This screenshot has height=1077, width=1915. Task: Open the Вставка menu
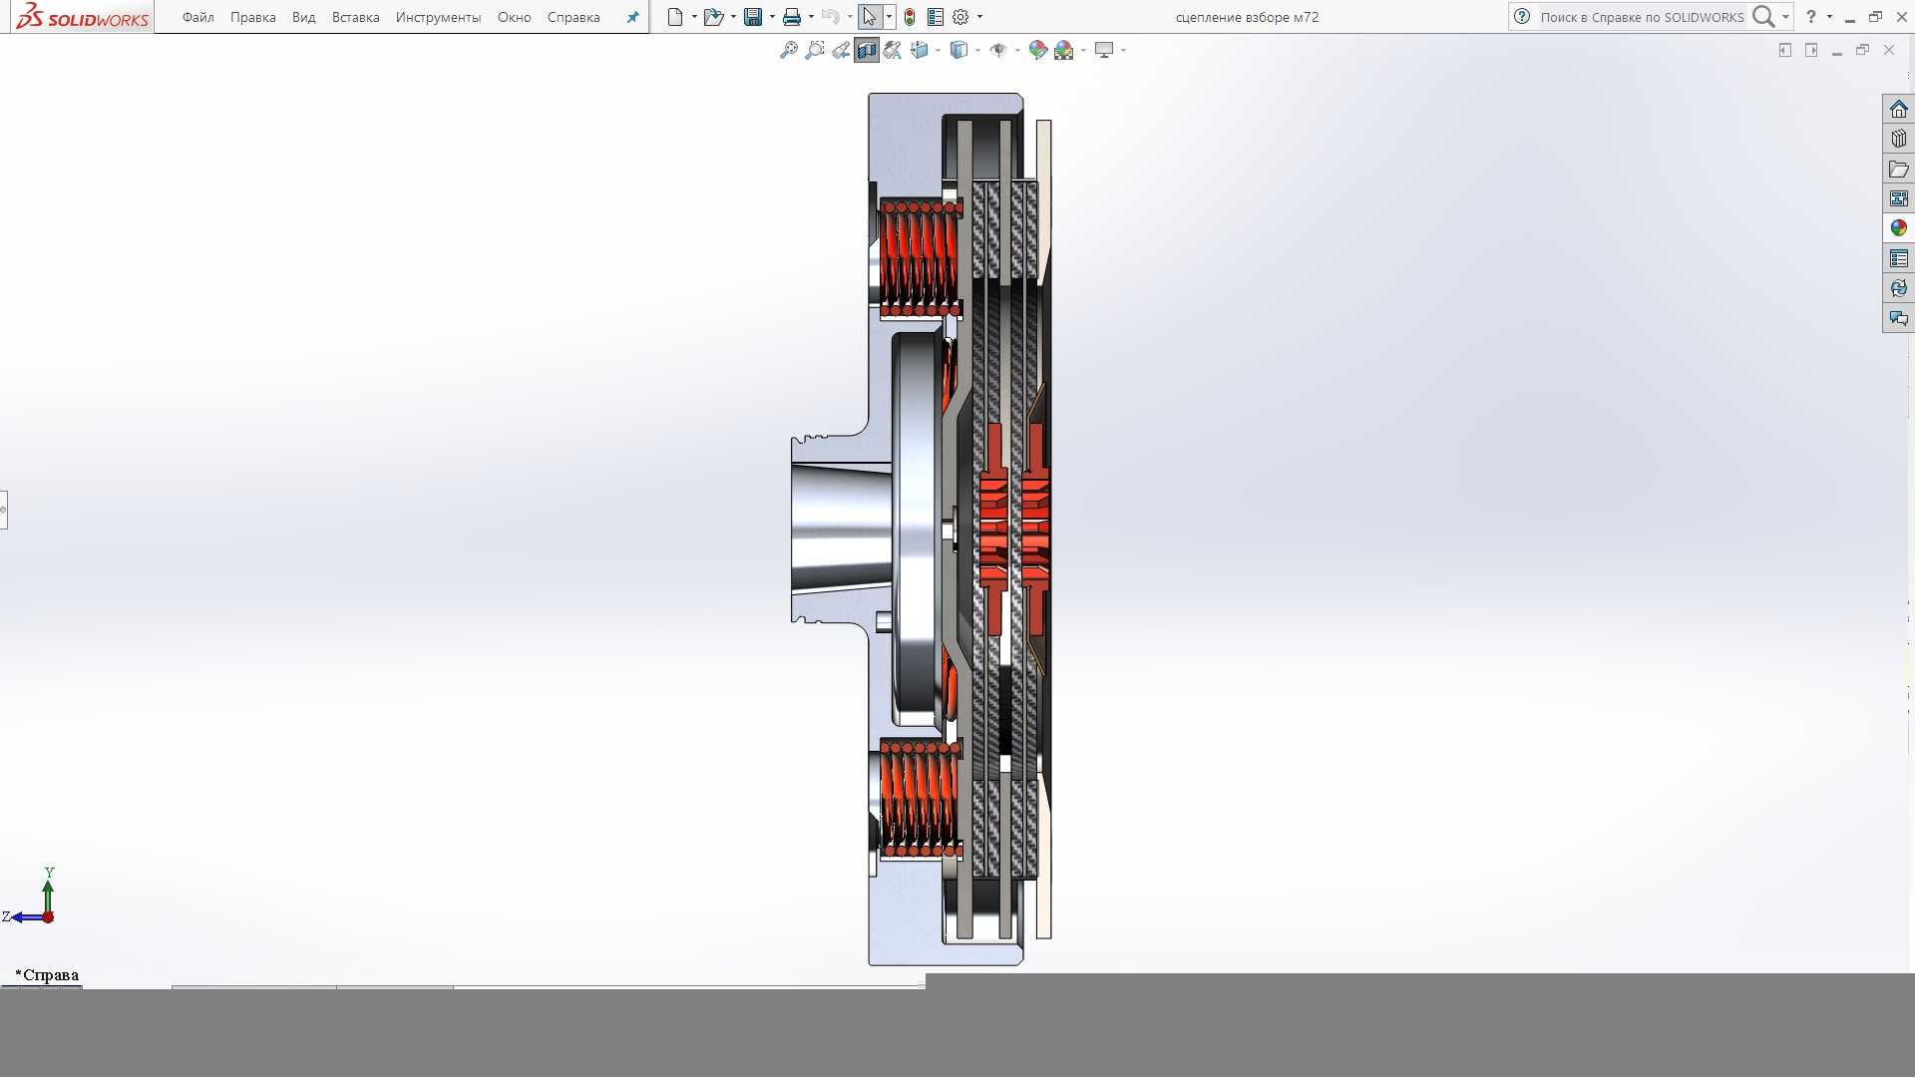(355, 17)
